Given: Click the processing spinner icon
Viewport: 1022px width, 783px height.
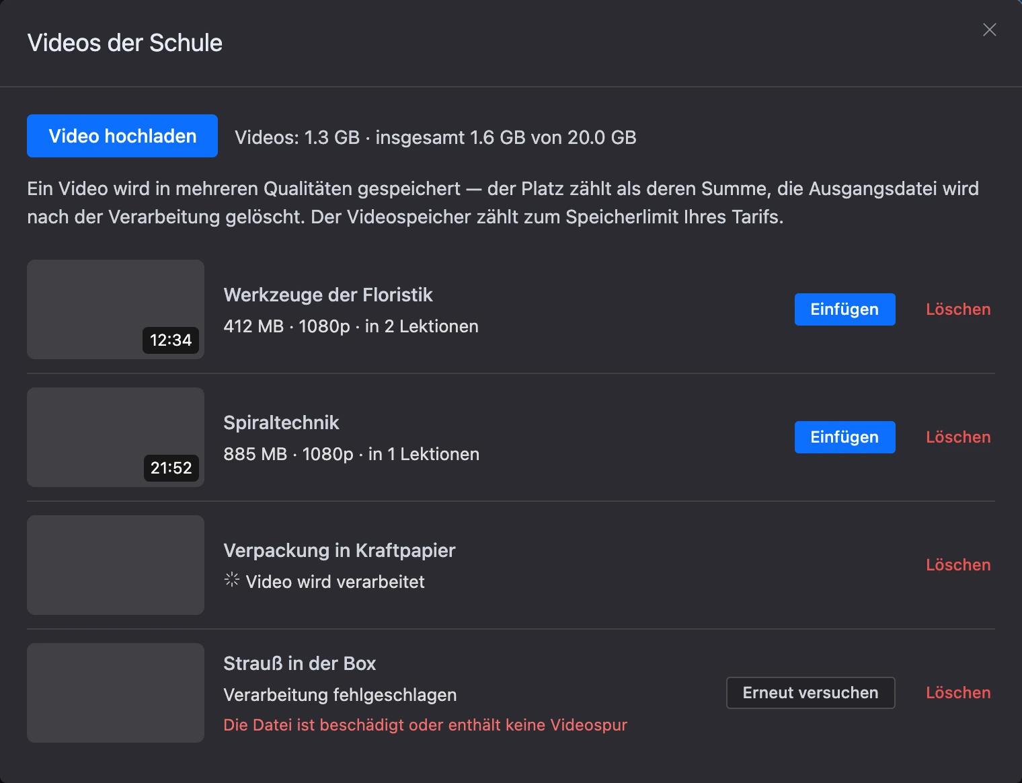Looking at the screenshot, I should coord(232,580).
